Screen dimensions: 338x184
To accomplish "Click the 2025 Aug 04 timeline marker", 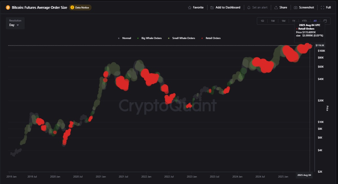I will point(304,175).
